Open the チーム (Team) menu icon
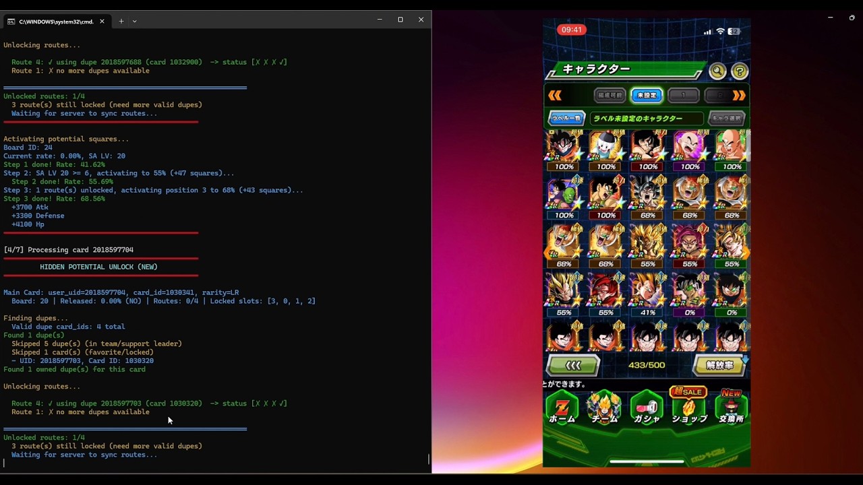The height and width of the screenshot is (485, 863). pyautogui.click(x=604, y=406)
